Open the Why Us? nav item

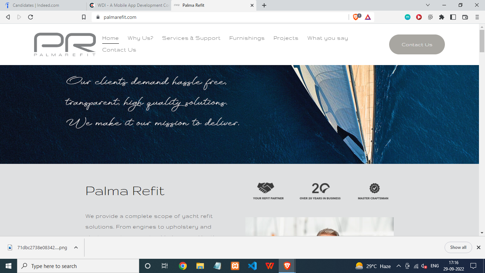coord(141,38)
